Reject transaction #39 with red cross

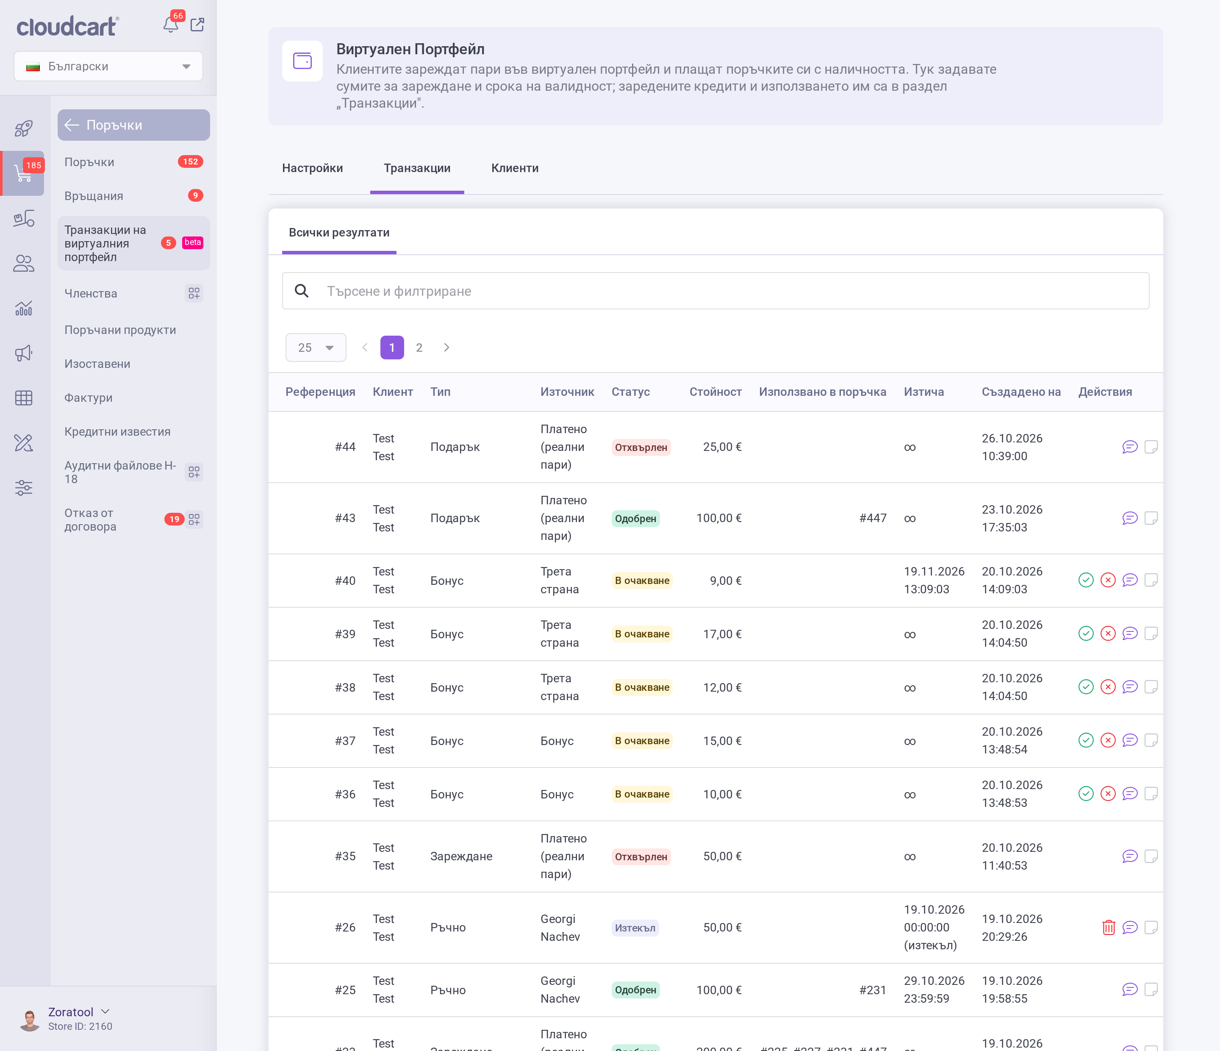point(1108,634)
